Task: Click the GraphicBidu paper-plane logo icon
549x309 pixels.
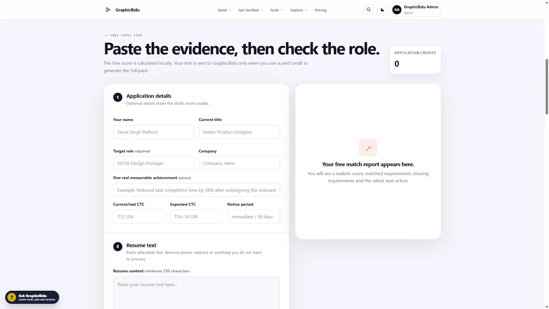Action: [x=108, y=10]
